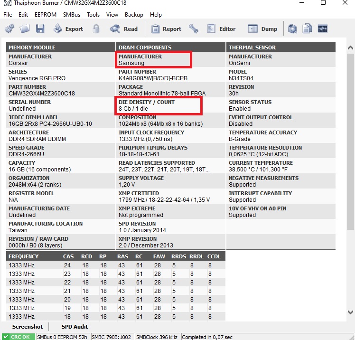
Task: Click the wrench tools icon
Action: pos(194,29)
